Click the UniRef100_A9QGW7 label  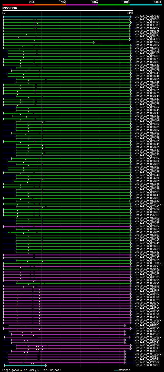point(147,292)
